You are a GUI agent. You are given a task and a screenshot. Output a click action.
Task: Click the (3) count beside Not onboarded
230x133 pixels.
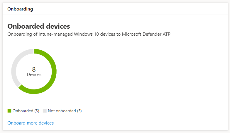coord(79,111)
